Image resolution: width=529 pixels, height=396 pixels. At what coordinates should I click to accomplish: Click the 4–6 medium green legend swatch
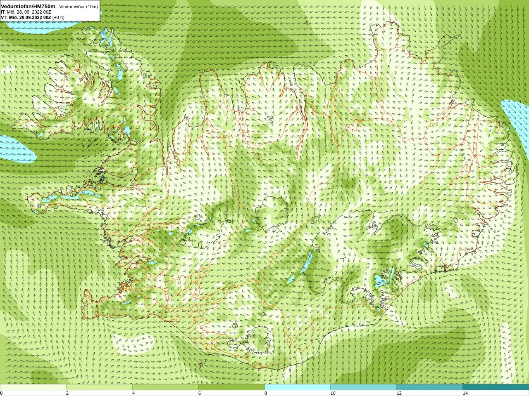165,387
